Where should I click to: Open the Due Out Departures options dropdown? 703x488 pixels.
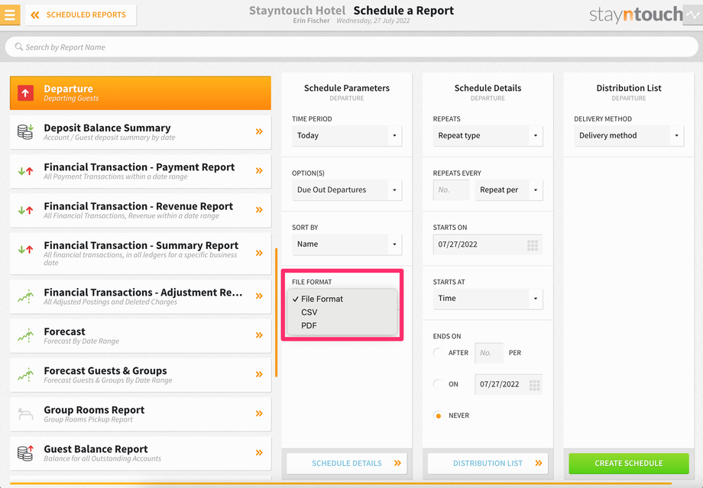click(x=347, y=190)
